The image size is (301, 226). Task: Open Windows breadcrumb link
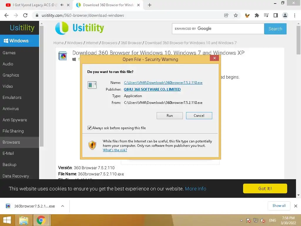tap(75, 43)
